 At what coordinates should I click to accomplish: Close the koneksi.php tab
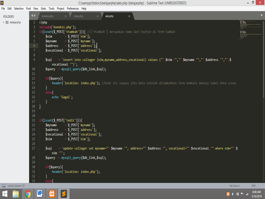coord(66,16)
